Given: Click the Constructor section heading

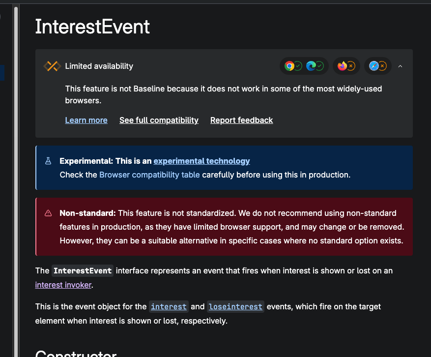Looking at the screenshot, I should (x=76, y=353).
